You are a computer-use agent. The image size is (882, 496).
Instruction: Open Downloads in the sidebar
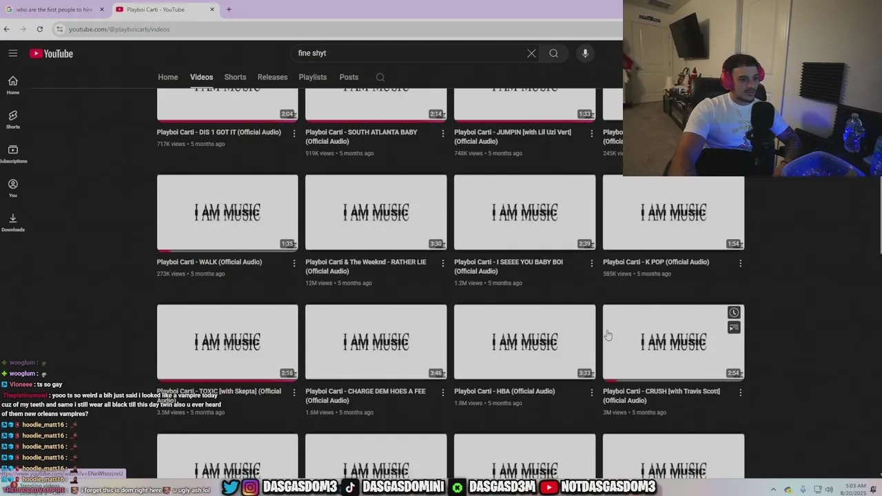(x=13, y=223)
